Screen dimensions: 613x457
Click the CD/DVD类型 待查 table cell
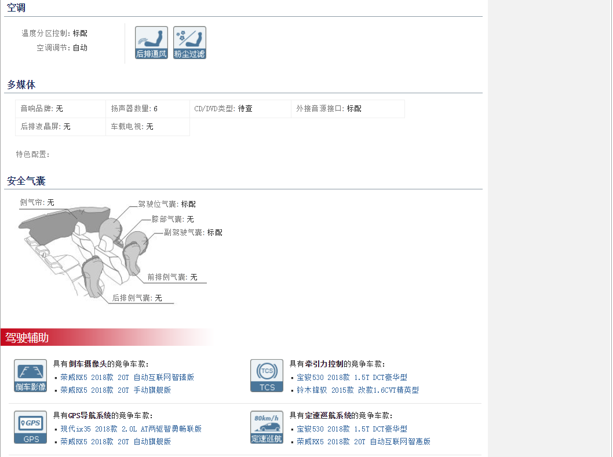click(x=240, y=108)
